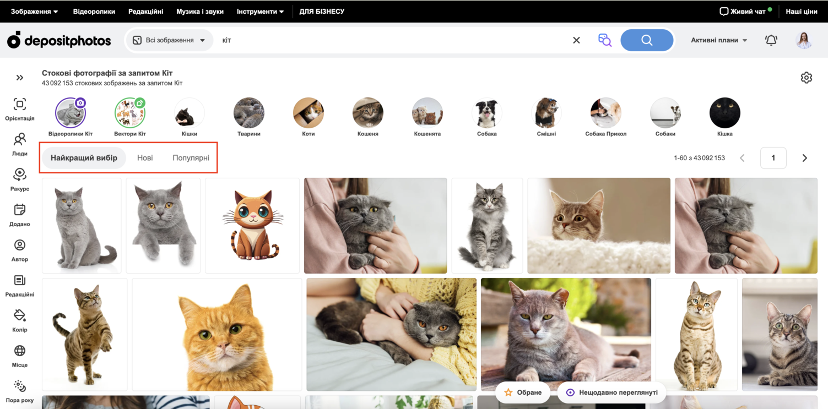The image size is (828, 409).
Task: Select the Кошеня related search
Action: pyautogui.click(x=368, y=117)
